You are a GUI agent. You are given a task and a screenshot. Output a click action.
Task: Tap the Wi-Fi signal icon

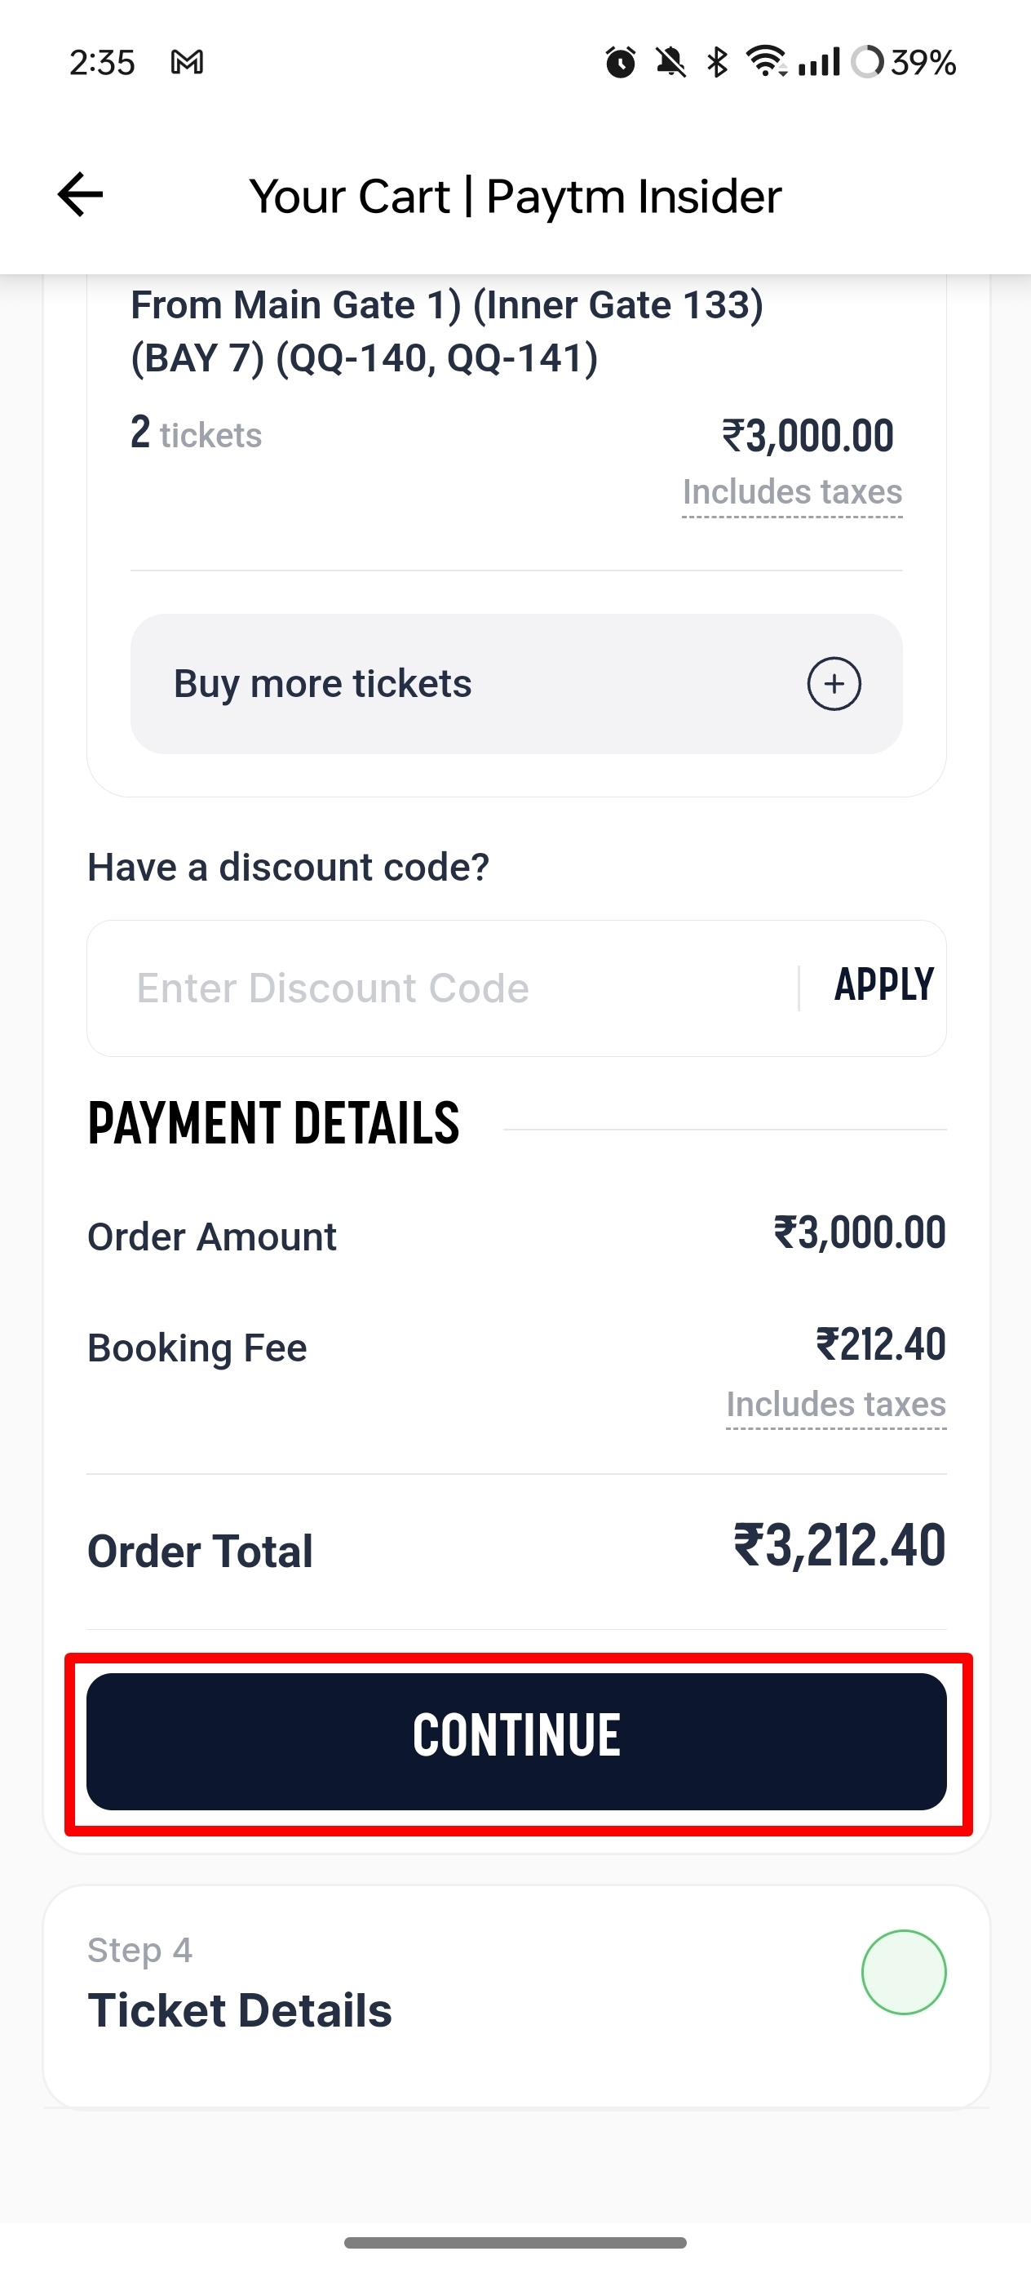click(765, 62)
